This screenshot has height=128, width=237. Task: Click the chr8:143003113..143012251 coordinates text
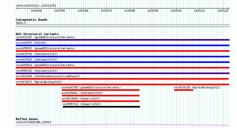pos(36,6)
